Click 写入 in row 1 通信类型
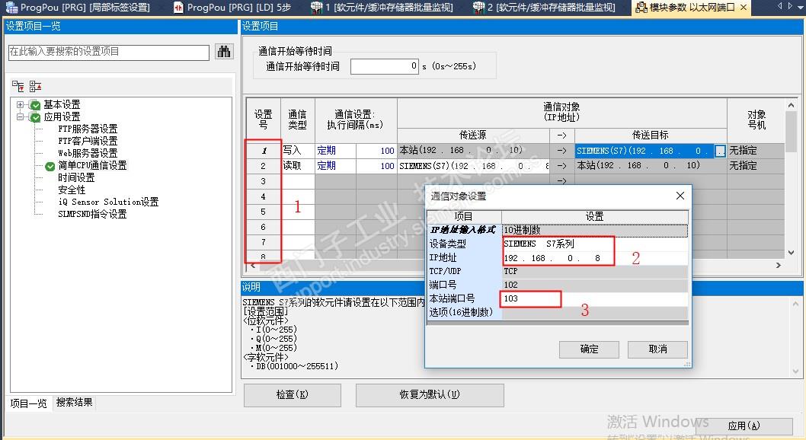The image size is (806, 440). tap(298, 151)
